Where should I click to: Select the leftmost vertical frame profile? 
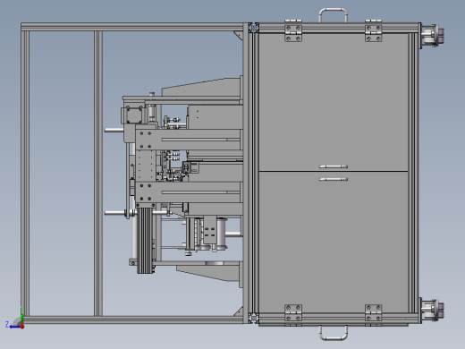pyautogui.click(x=25, y=174)
